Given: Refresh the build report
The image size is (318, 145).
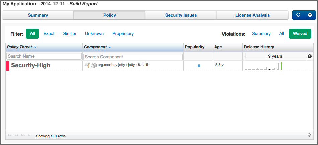Looking at the screenshot, I should (298, 15).
